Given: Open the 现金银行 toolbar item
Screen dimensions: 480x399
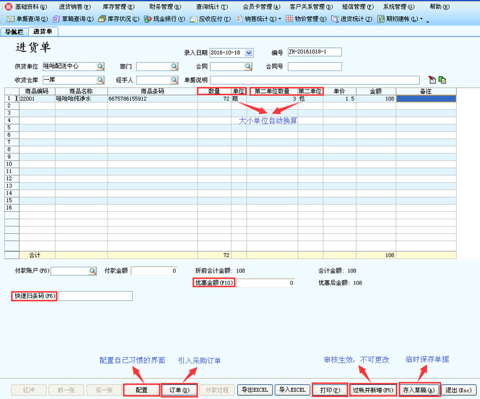Looking at the screenshot, I should click(165, 19).
